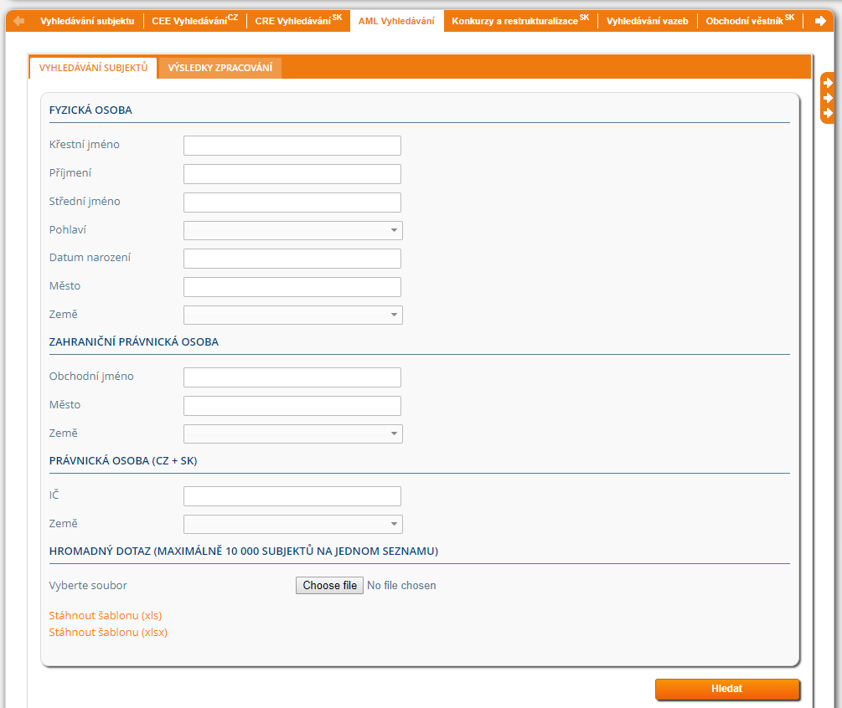The height and width of the screenshot is (708, 842).
Task: Click the middle arrow in the right side panel
Action: (828, 98)
